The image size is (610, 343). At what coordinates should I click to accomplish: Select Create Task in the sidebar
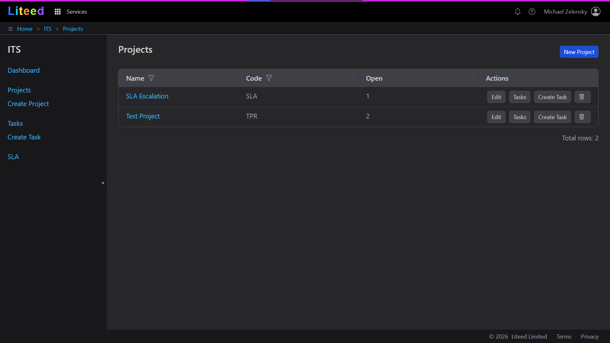click(x=24, y=137)
